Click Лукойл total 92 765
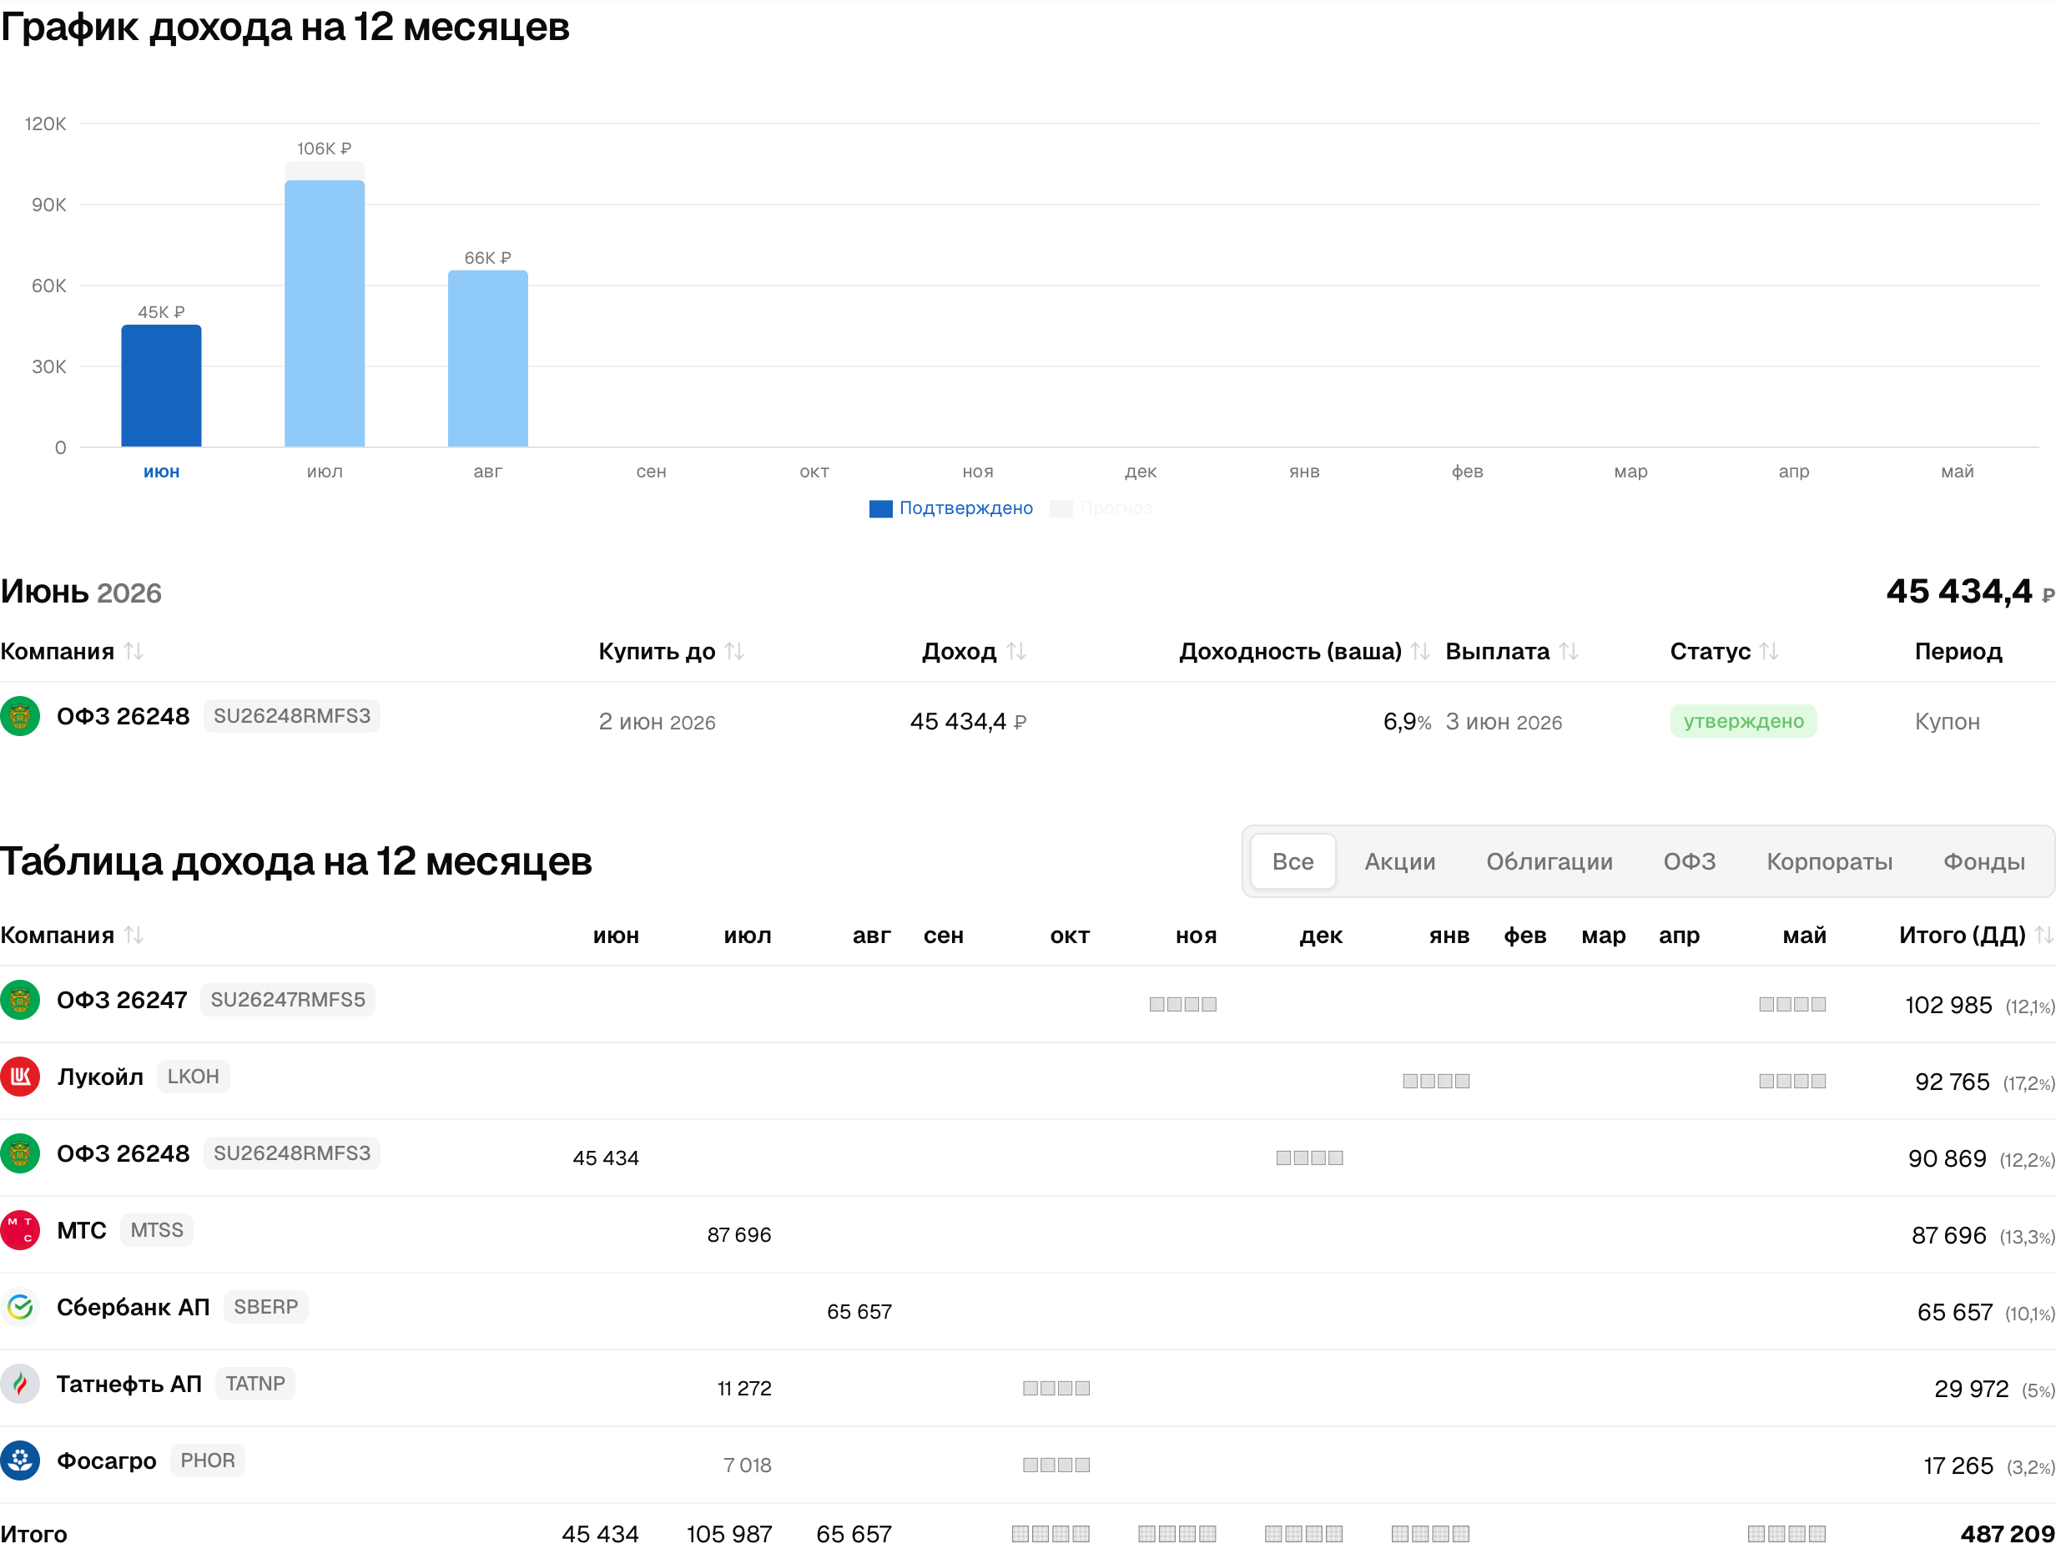This screenshot has height=1564, width=2056. pyautogui.click(x=1953, y=1082)
